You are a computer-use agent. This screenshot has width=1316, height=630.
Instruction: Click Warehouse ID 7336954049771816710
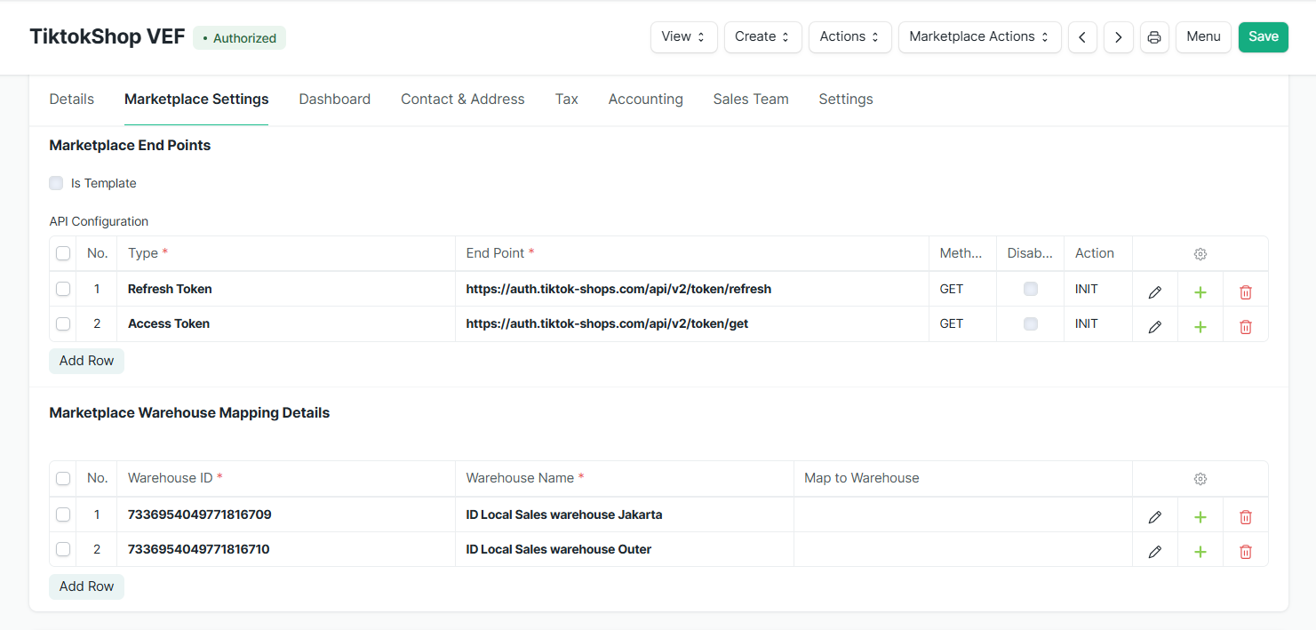(286, 549)
